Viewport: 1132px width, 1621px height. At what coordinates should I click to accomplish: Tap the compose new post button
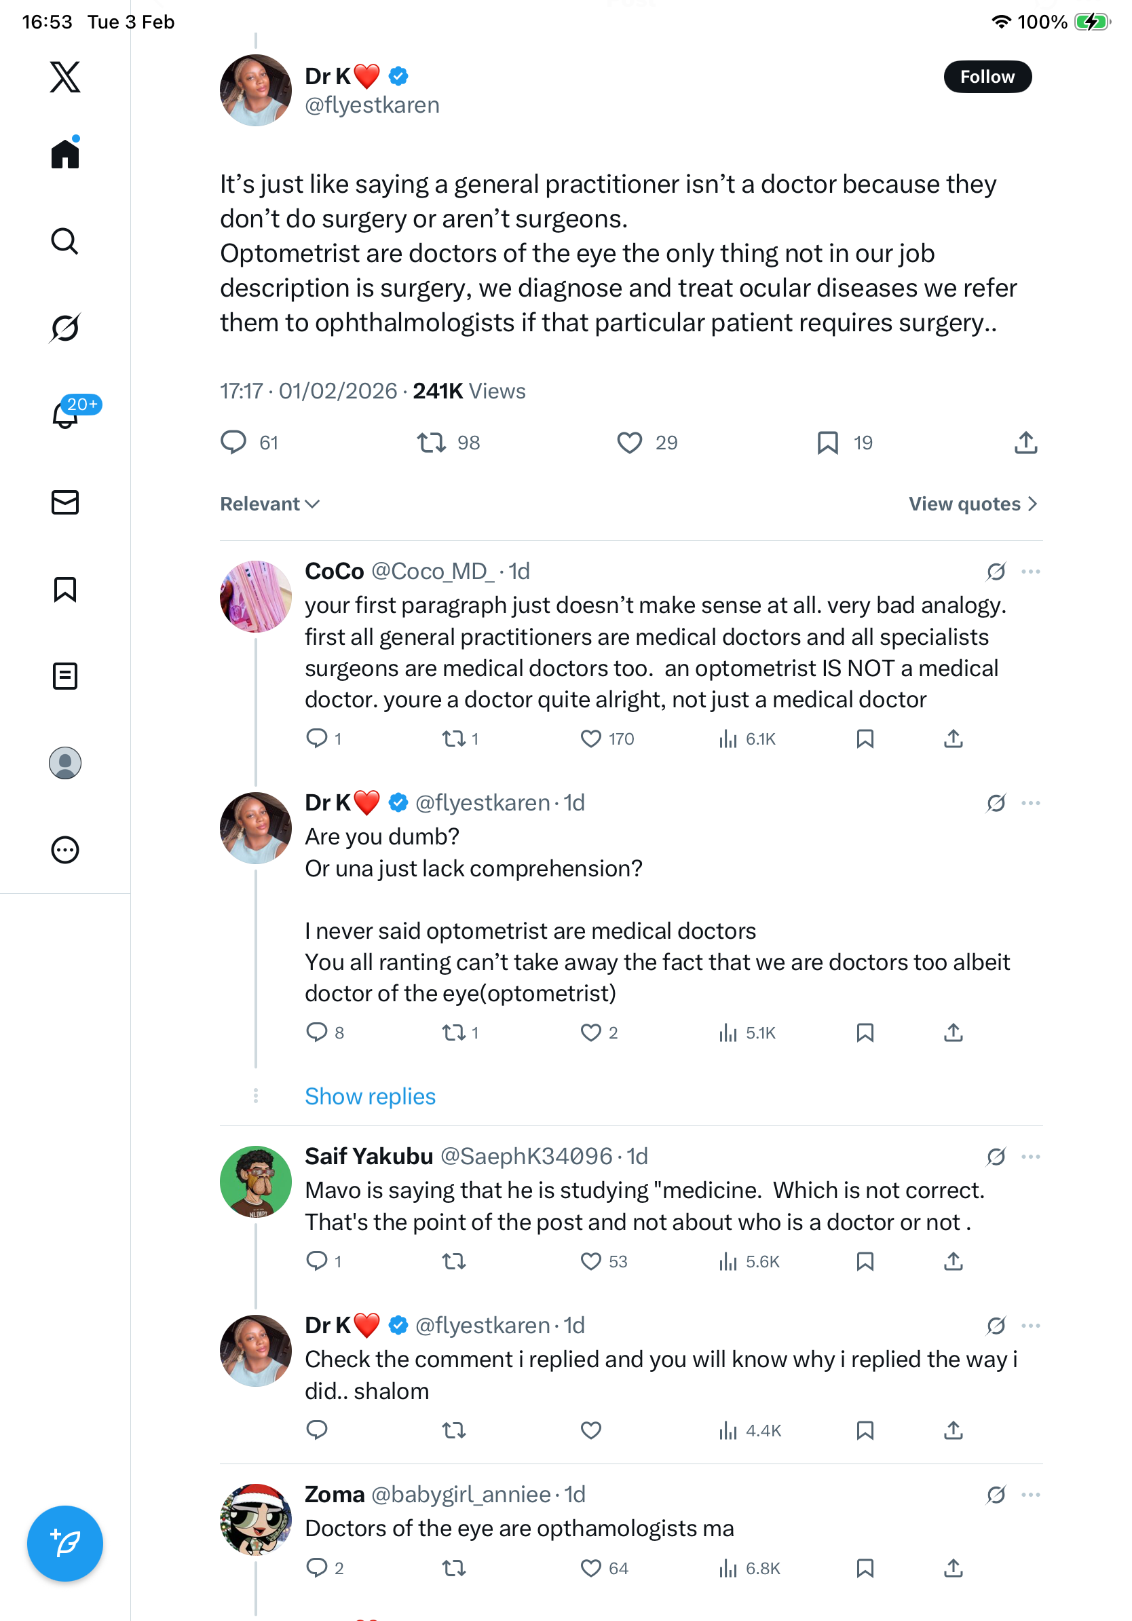[x=65, y=1544]
